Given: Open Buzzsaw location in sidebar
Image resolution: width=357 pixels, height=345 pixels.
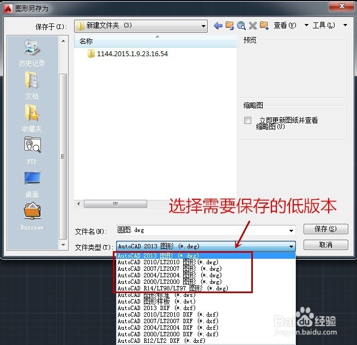Looking at the screenshot, I should [x=32, y=216].
